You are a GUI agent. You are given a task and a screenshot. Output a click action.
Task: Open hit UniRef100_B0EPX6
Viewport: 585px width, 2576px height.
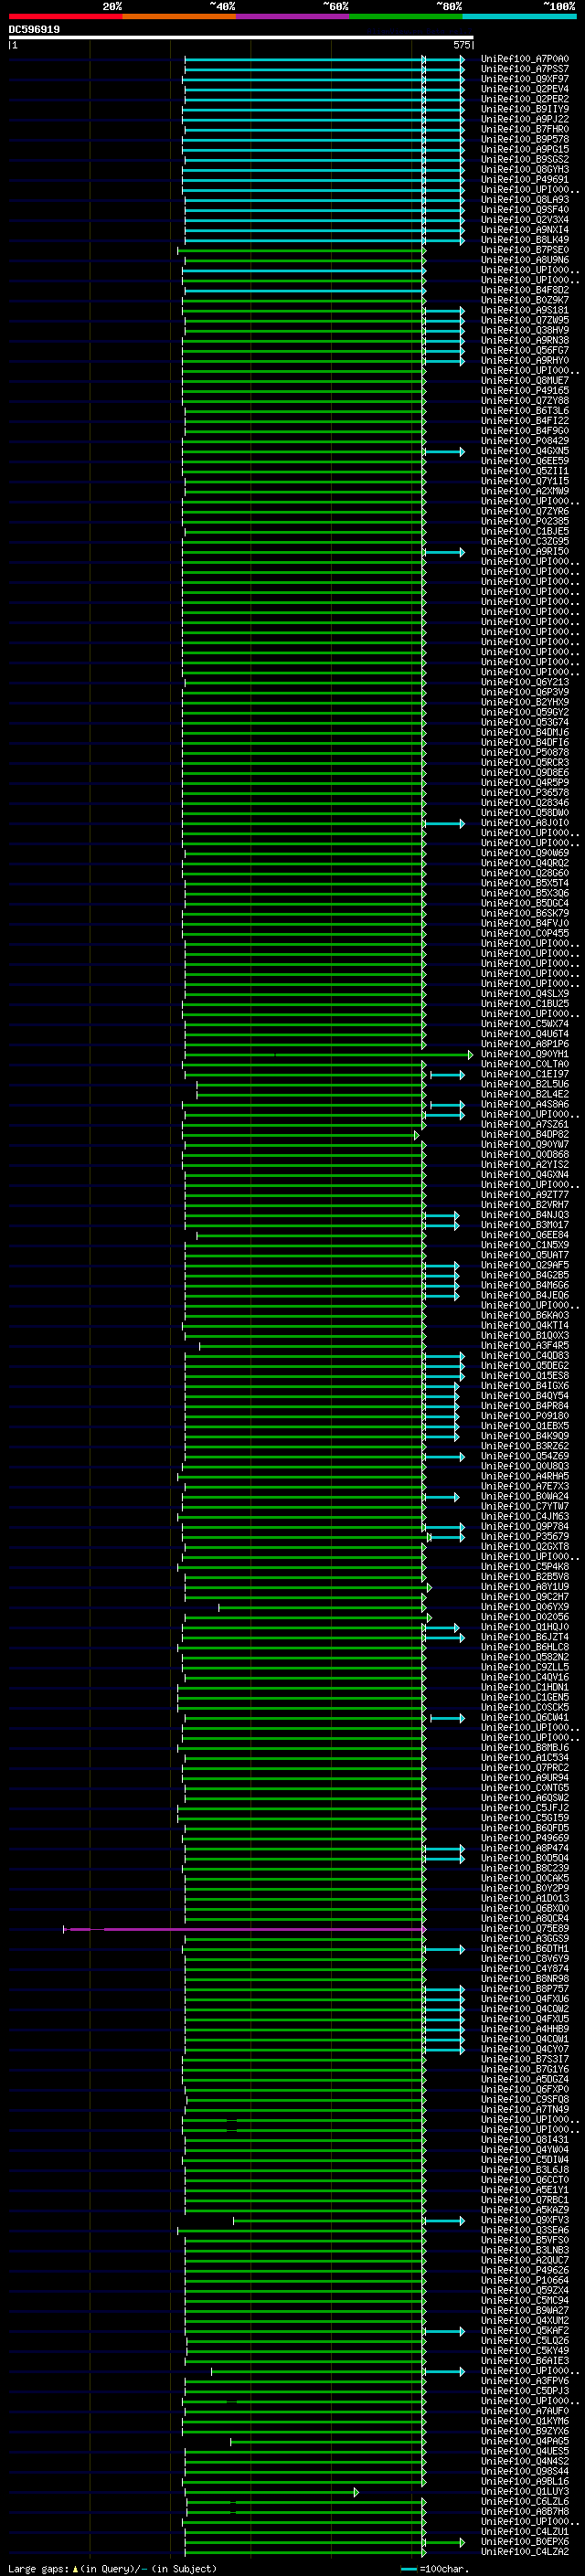click(525, 2541)
